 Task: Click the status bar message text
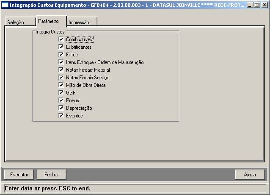(47, 188)
